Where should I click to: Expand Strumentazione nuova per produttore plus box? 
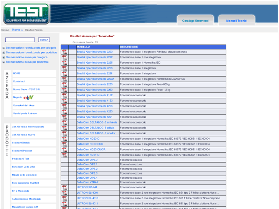point(3,62)
